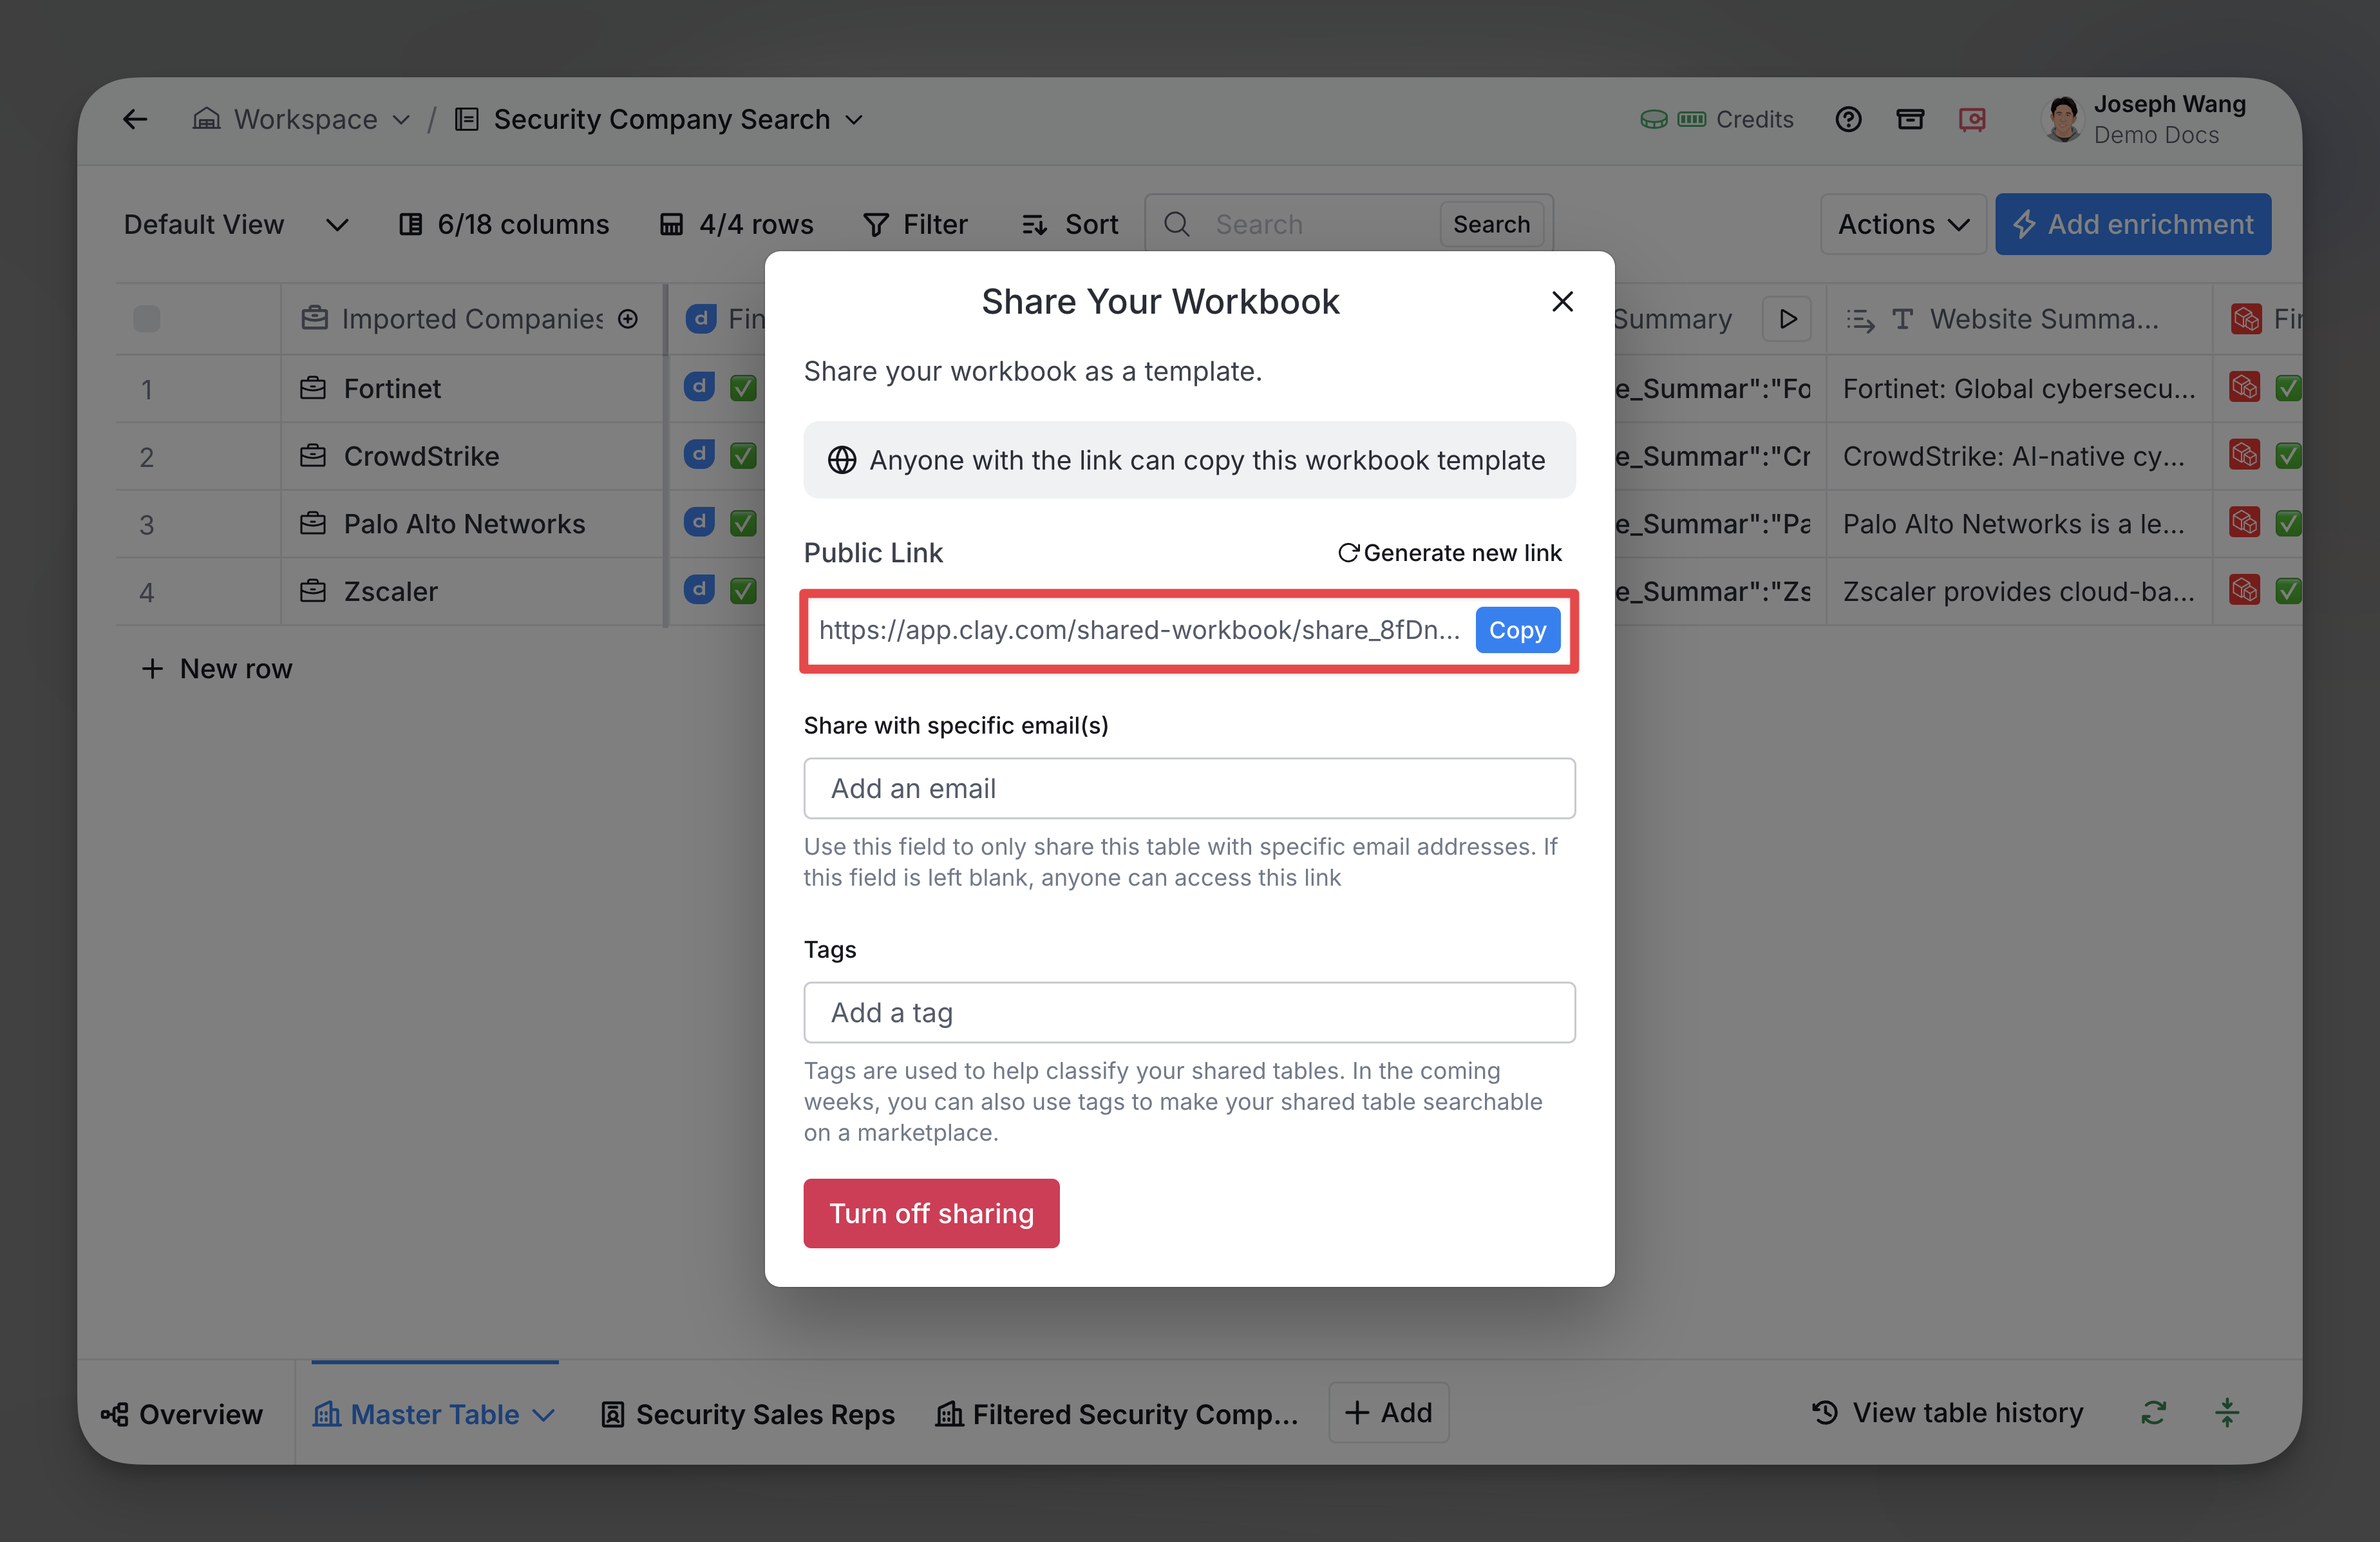Click green checkbox in Fortinet row
This screenshot has height=1542, width=2380.
pos(743,388)
